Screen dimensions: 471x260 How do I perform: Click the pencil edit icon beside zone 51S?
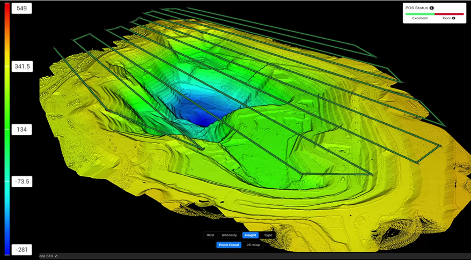(x=56, y=256)
